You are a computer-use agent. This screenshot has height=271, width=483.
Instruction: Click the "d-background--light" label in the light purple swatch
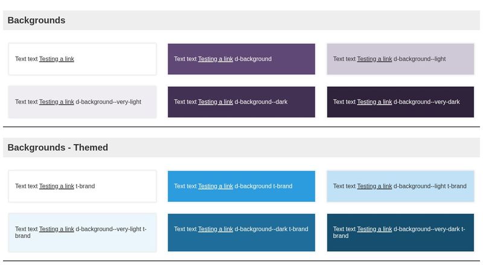(420, 59)
